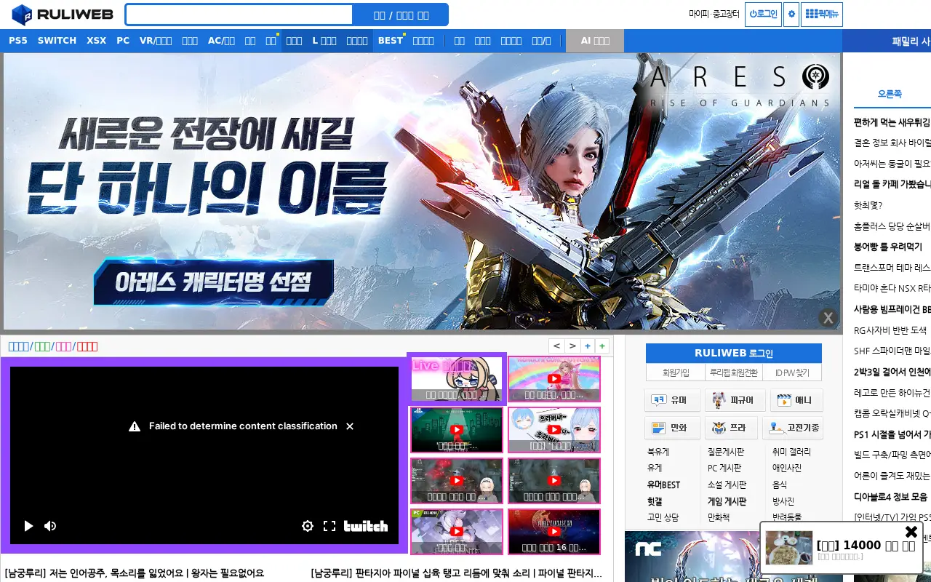Viewport: 931px width, 582px height.
Task: Close the 14000 popup with the X
Action: click(x=911, y=532)
